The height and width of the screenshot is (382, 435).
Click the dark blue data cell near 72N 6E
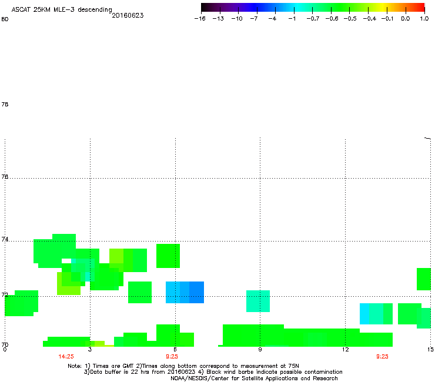[197, 293]
